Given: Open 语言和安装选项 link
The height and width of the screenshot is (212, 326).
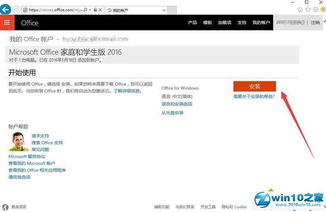Looking at the screenshot, I should [x=177, y=104].
